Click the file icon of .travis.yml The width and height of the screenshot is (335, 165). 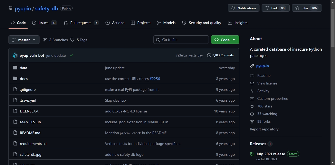click(x=15, y=100)
